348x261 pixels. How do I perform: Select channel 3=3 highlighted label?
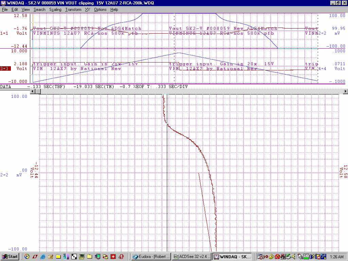pos(5,68)
